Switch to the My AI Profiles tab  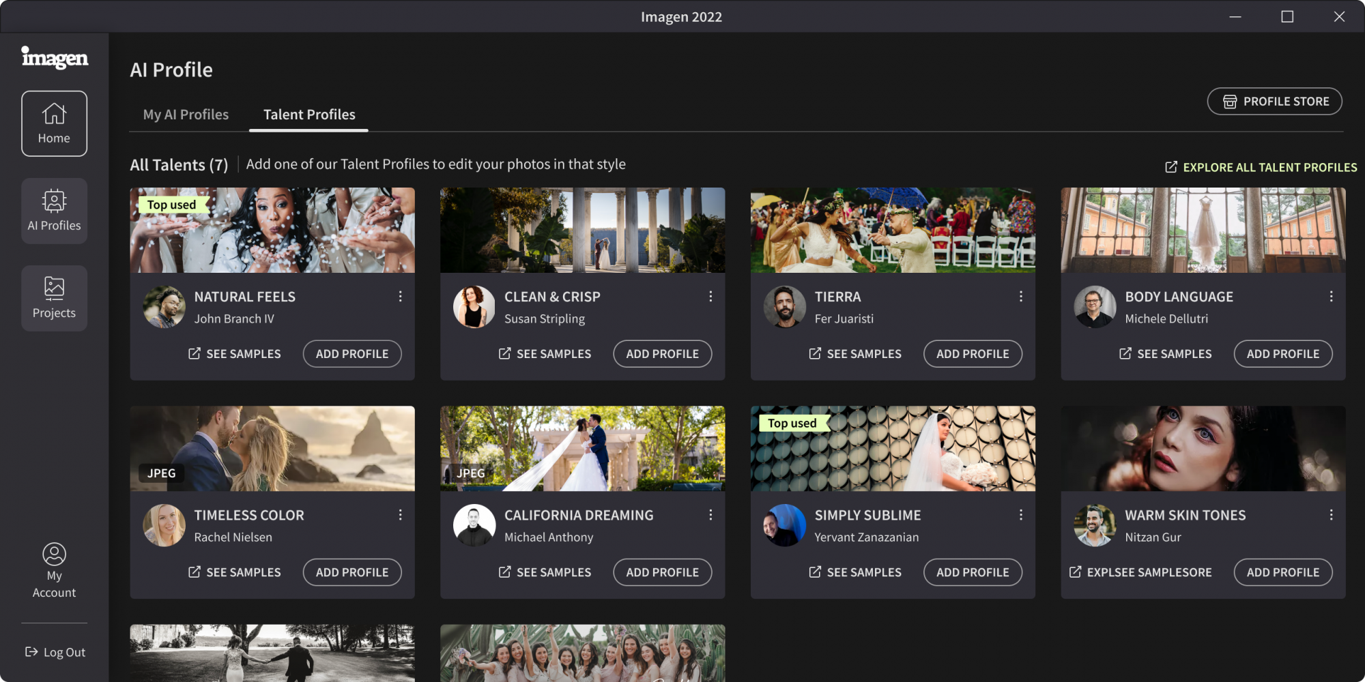(x=185, y=114)
